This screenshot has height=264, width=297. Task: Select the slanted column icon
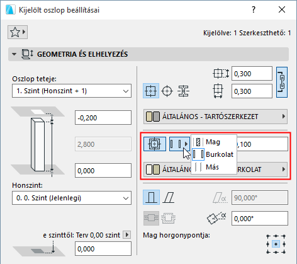point(169,198)
